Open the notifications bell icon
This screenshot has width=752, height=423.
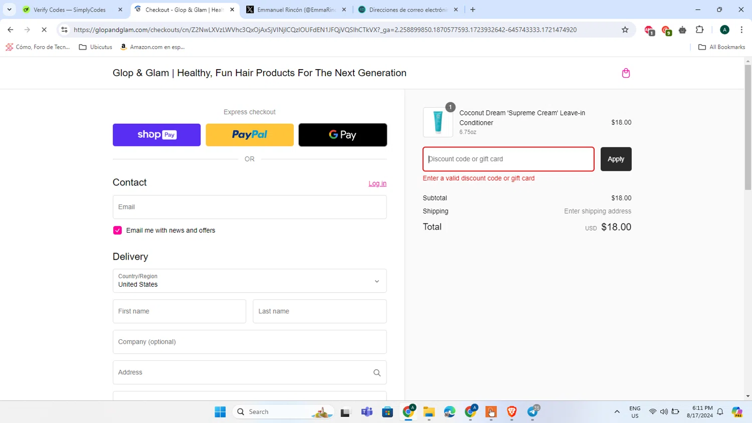point(720,412)
